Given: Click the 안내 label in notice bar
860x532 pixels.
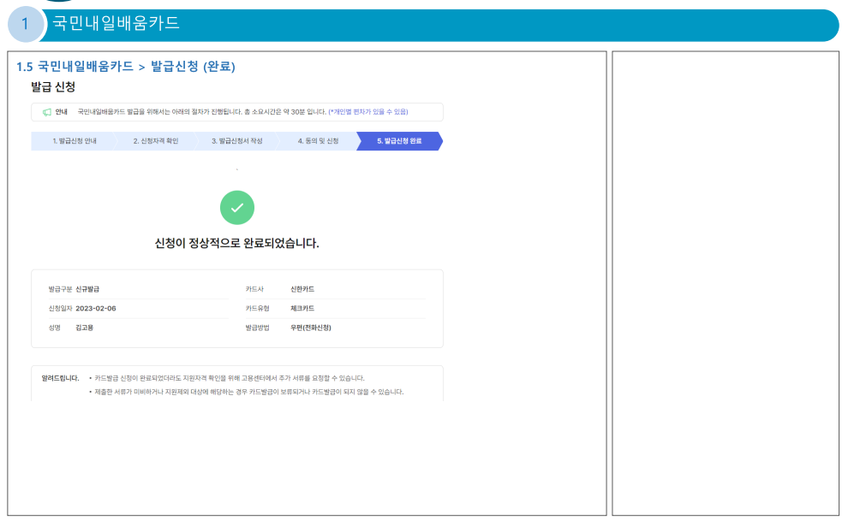Looking at the screenshot, I should pyautogui.click(x=62, y=112).
